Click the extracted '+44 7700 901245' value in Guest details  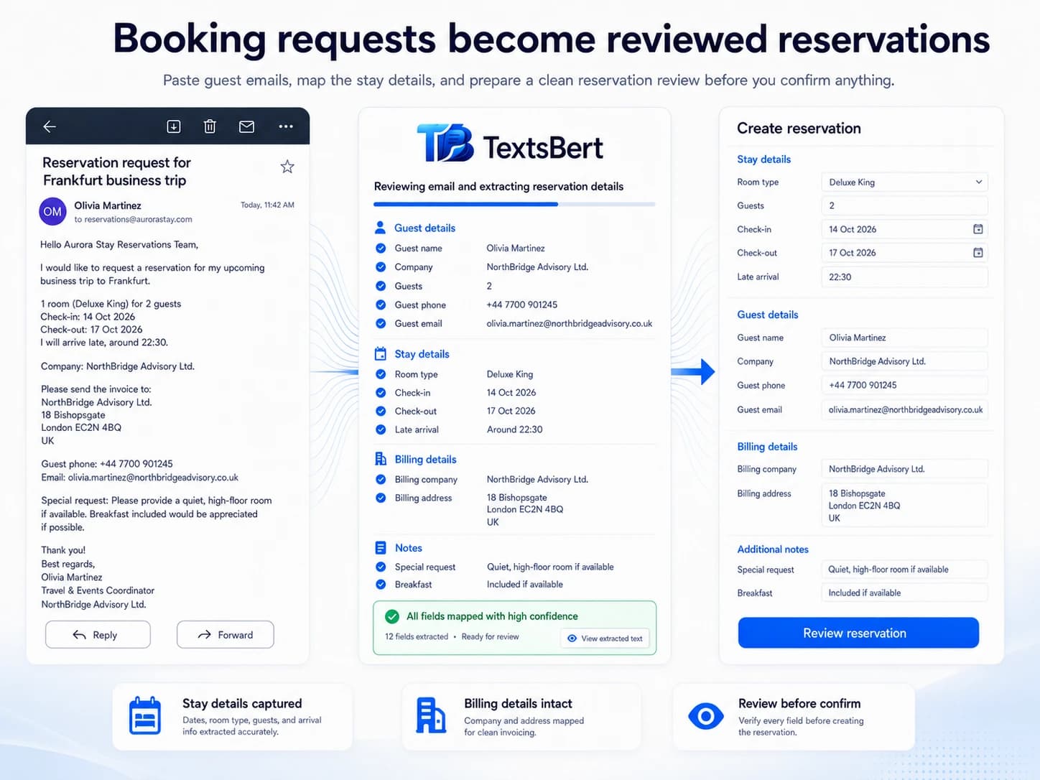(x=522, y=305)
